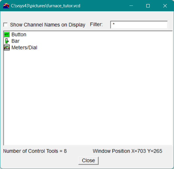
Task: Click the Filter label text
Action: [x=96, y=25]
